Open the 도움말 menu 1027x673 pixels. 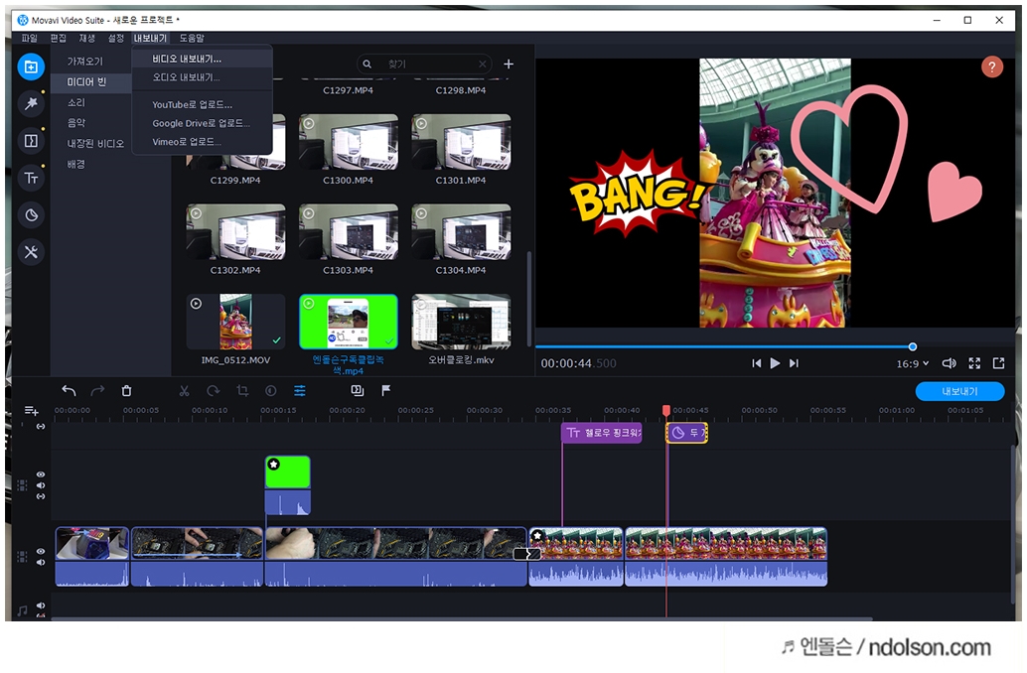[192, 38]
